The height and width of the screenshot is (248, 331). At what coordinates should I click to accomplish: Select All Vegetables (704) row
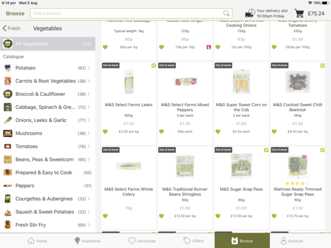(47, 44)
